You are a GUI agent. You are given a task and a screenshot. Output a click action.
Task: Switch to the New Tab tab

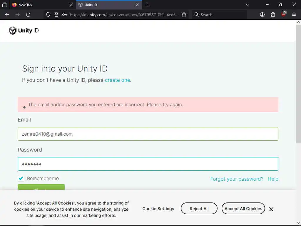coord(43,5)
